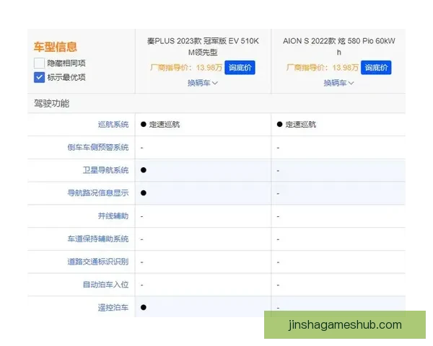
Task: Open 换辆车 dropdown under 秦PLUS
Action: click(203, 83)
